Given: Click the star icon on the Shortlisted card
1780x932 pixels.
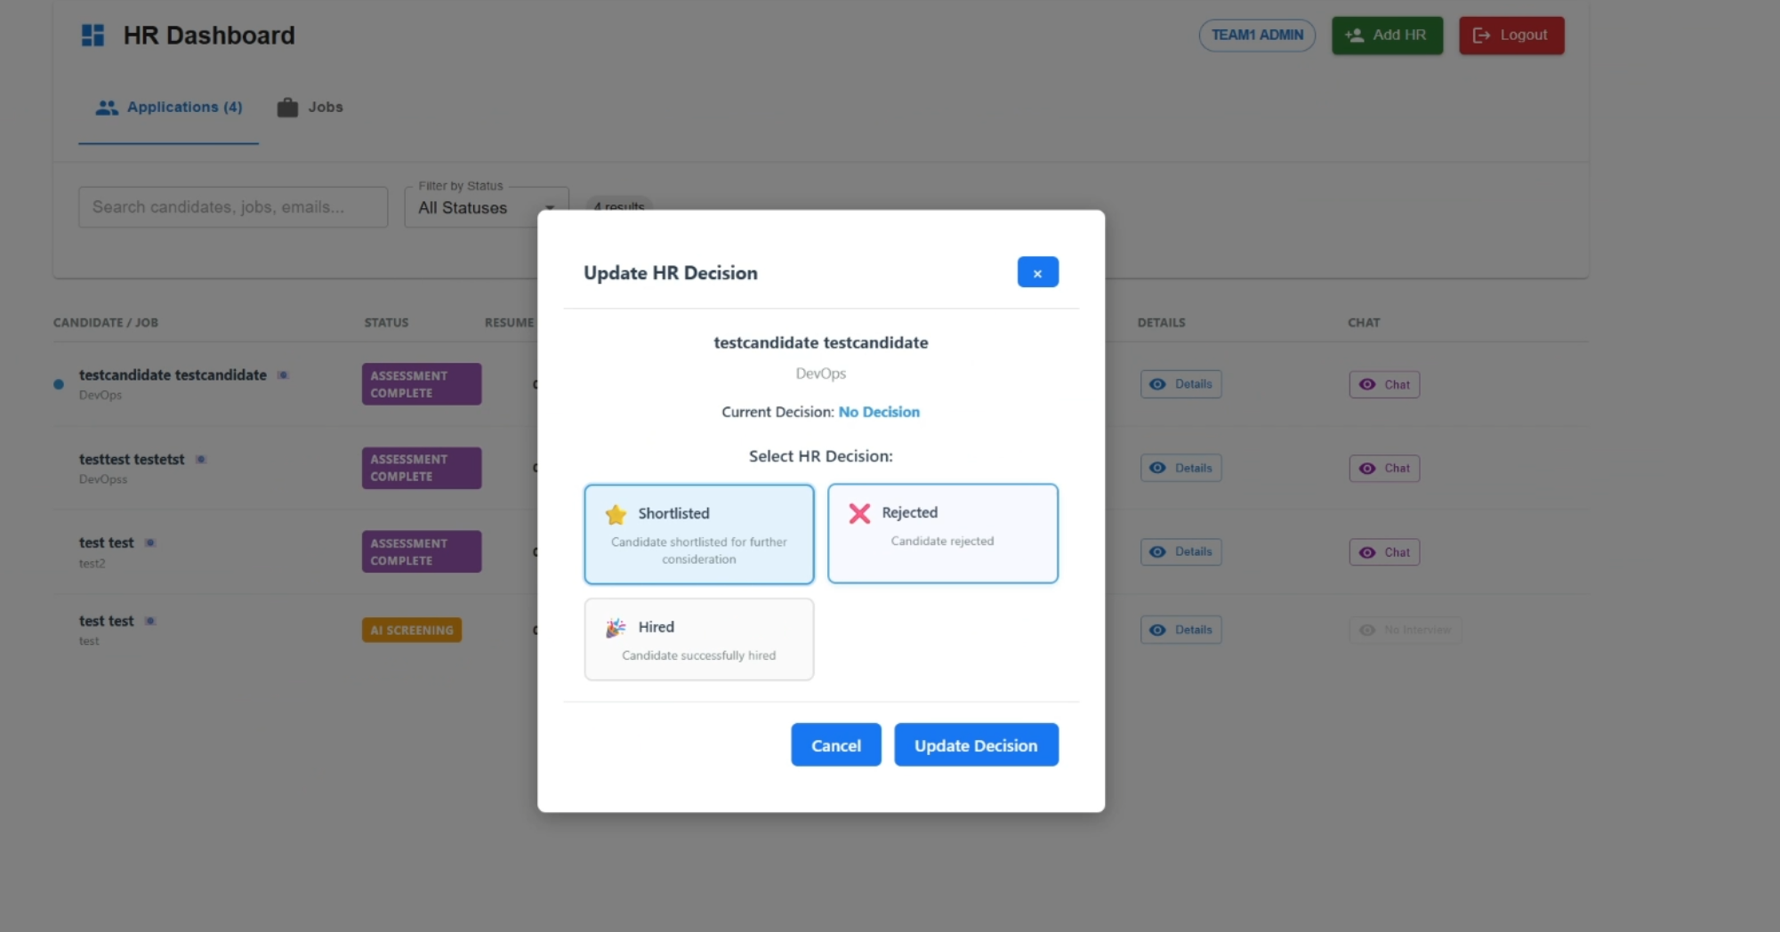Looking at the screenshot, I should point(616,513).
